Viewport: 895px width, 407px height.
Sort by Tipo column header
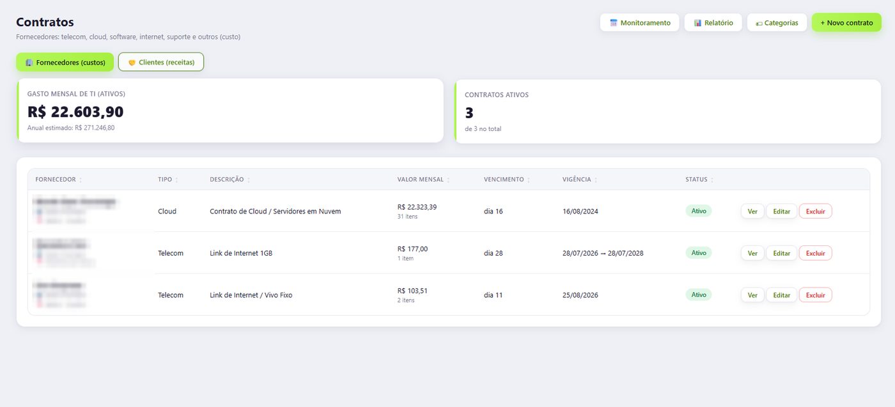coord(165,180)
